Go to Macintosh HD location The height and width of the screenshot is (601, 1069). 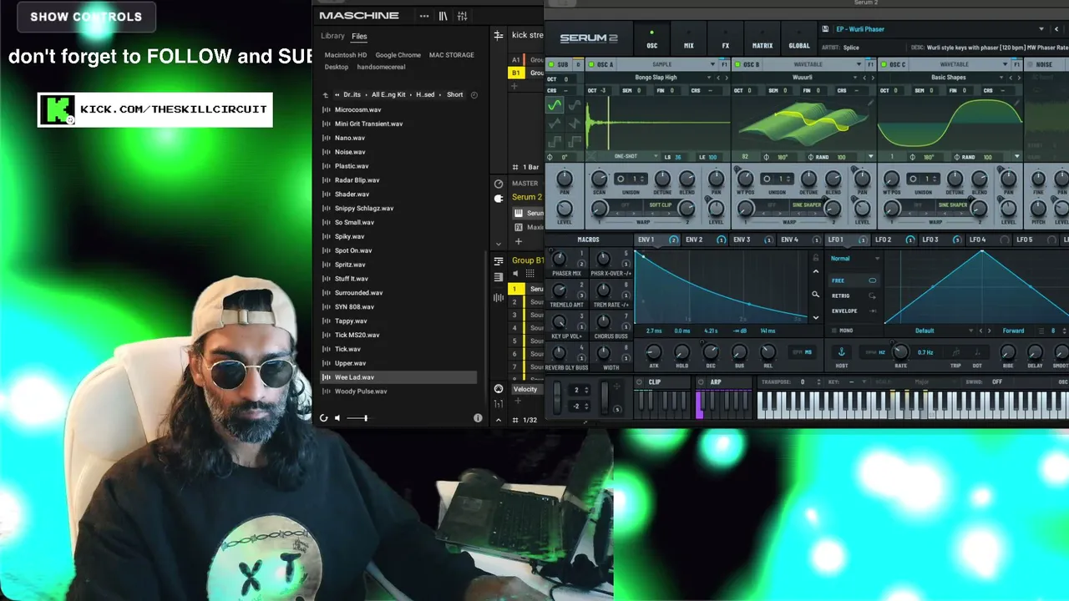coord(345,55)
